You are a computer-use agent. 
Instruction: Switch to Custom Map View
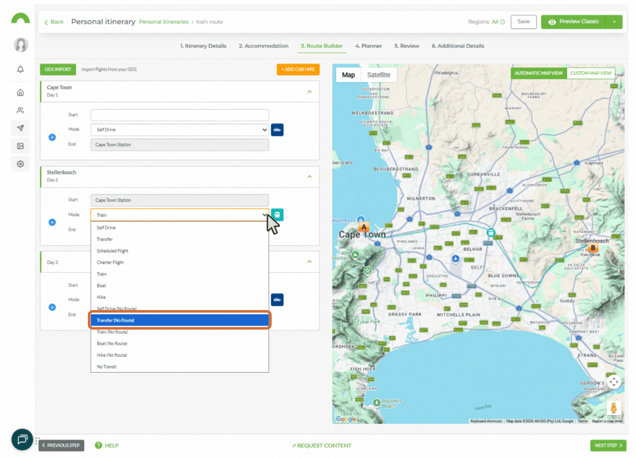click(591, 73)
